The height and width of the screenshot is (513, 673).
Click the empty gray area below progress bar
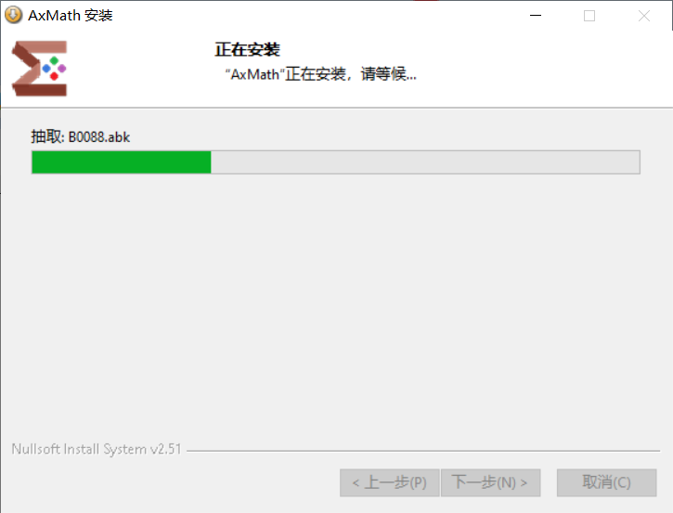(x=336, y=301)
